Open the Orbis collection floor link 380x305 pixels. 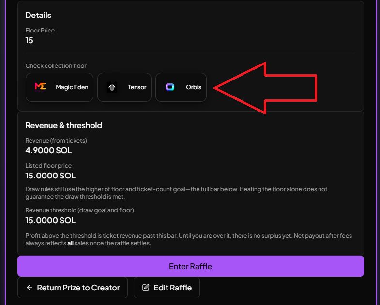pos(181,87)
